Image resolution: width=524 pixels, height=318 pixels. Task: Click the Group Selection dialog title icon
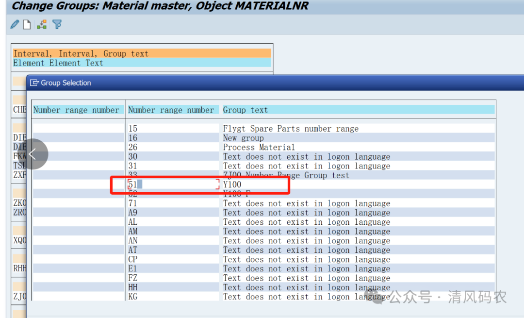point(34,83)
